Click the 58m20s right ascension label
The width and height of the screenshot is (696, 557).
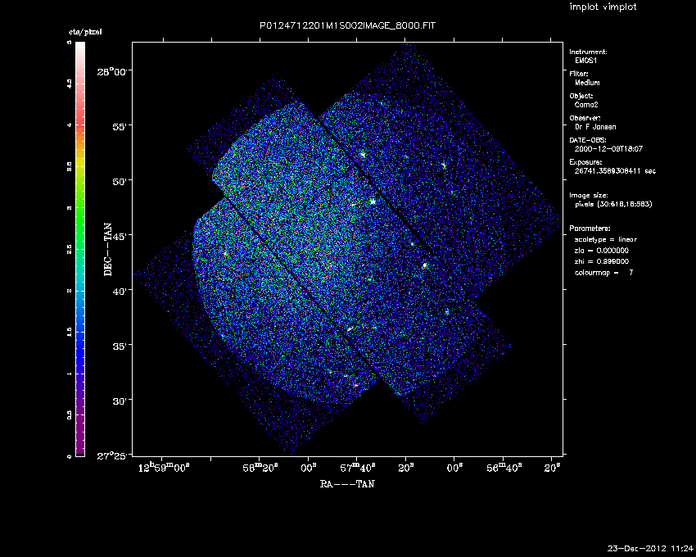(x=260, y=467)
